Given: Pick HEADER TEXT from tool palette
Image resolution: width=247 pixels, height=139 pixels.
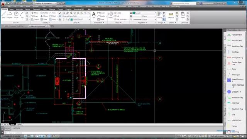Looking at the screenshot, I should (235, 35).
